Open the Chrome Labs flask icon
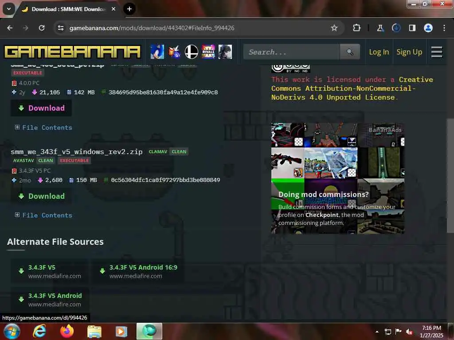Screen dimensions: 454x340 [380, 28]
